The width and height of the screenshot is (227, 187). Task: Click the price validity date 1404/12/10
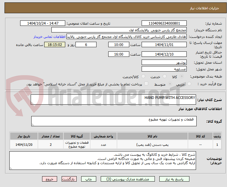(164, 54)
